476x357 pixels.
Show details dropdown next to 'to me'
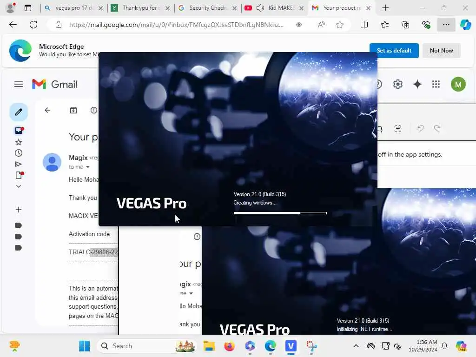coord(88,167)
